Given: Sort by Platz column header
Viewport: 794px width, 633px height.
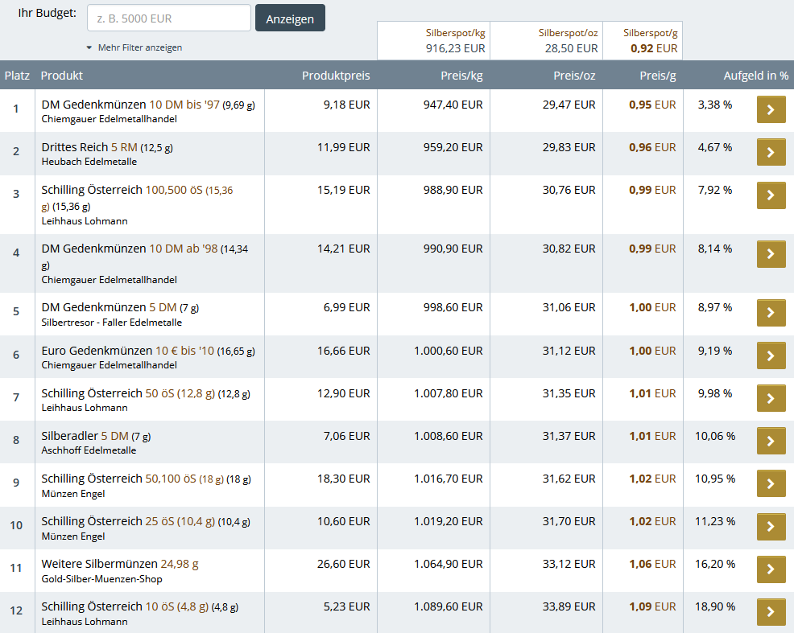Looking at the screenshot, I should point(17,76).
